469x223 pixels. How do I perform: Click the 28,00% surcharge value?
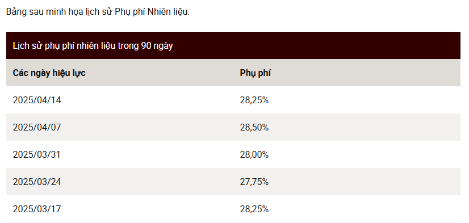[254, 154]
